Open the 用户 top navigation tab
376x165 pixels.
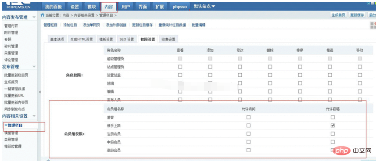[x=125, y=7]
